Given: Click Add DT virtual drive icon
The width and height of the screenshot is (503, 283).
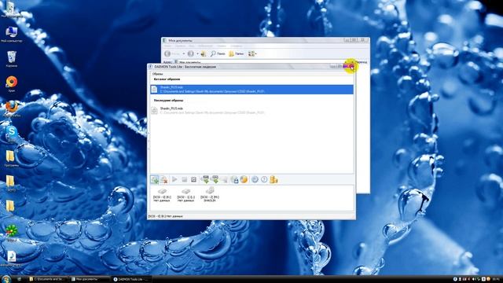Looking at the screenshot, I should coord(204,180).
